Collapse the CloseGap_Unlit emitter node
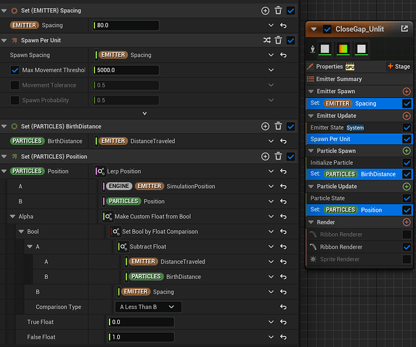The image size is (416, 347). pyautogui.click(x=313, y=29)
